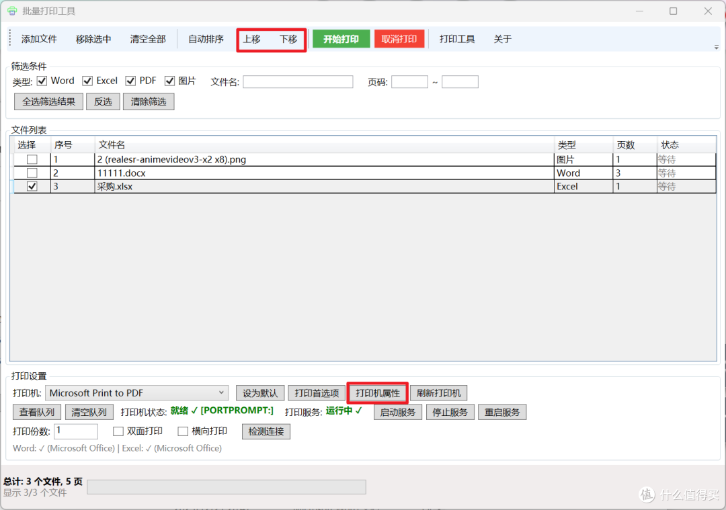Click 刷新打印机 to refresh printers

[438, 393]
